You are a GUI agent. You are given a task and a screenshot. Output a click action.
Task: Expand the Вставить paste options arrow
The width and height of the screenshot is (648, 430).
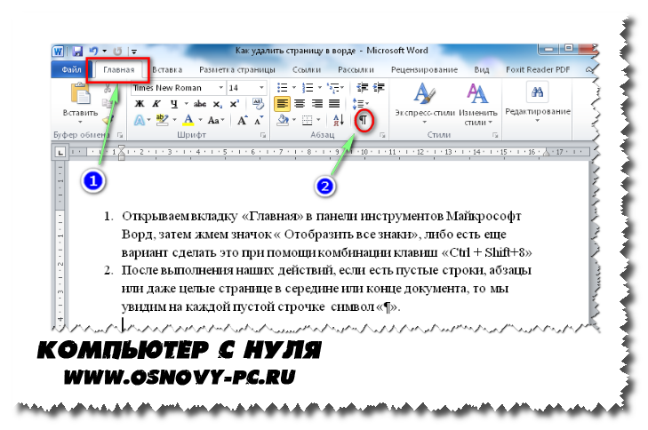pos(80,123)
